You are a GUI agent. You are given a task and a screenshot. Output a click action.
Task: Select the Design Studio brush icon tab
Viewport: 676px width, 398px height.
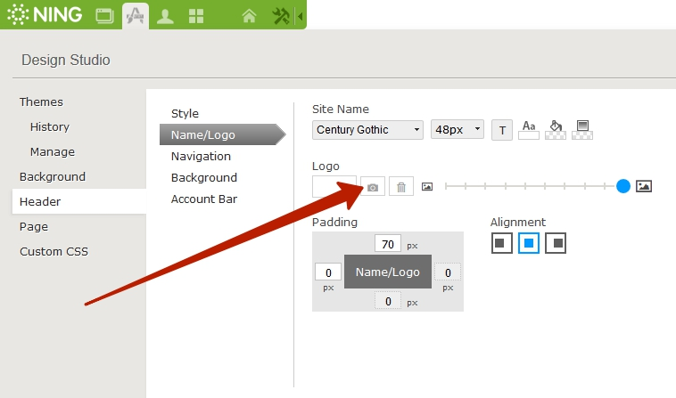136,16
